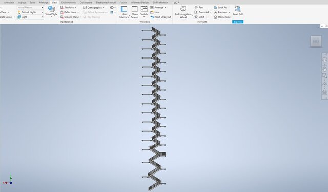Click zoom window icon in navigation bar

(324, 75)
